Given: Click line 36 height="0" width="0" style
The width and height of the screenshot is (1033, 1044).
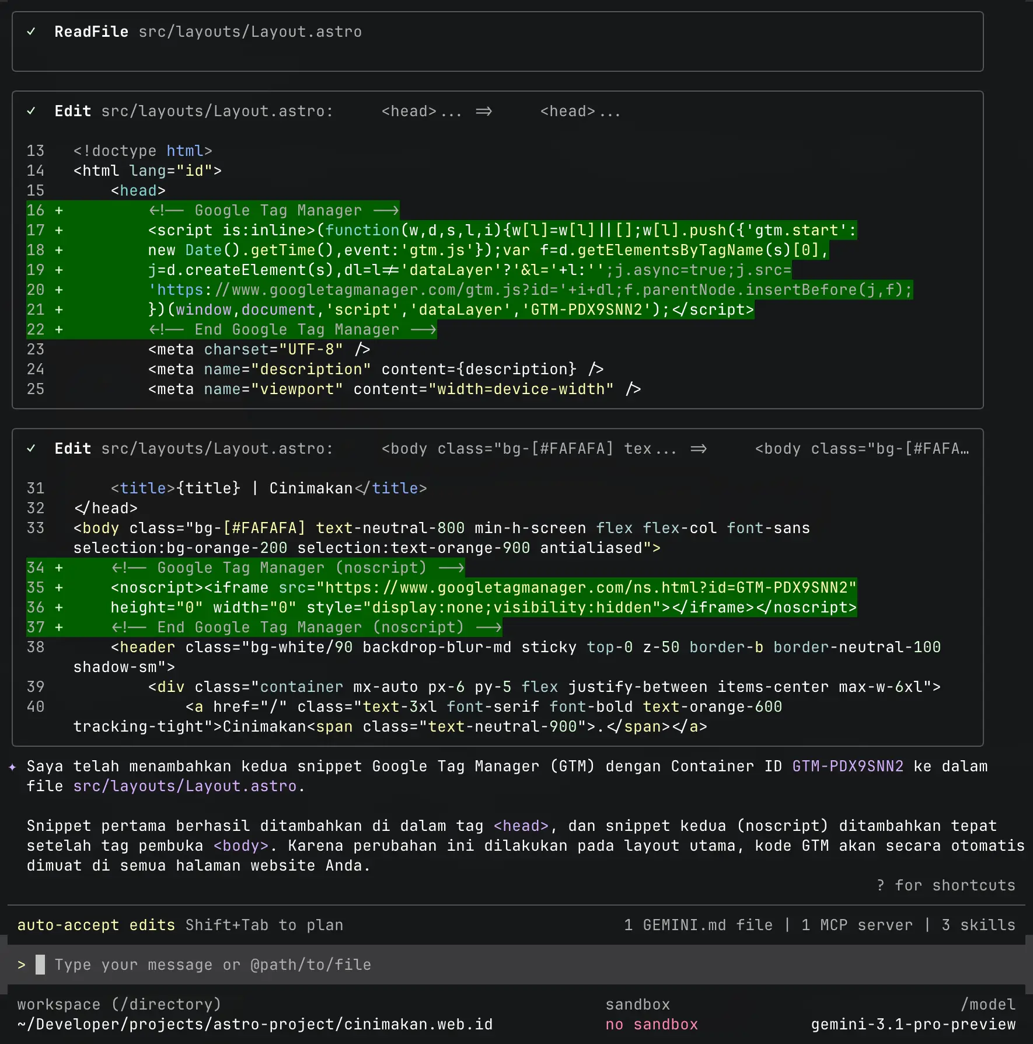Looking at the screenshot, I should 483,607.
